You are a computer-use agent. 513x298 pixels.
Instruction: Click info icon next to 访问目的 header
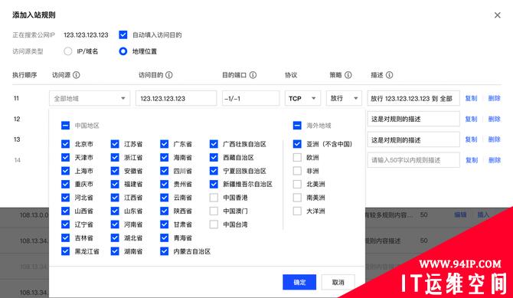click(168, 75)
